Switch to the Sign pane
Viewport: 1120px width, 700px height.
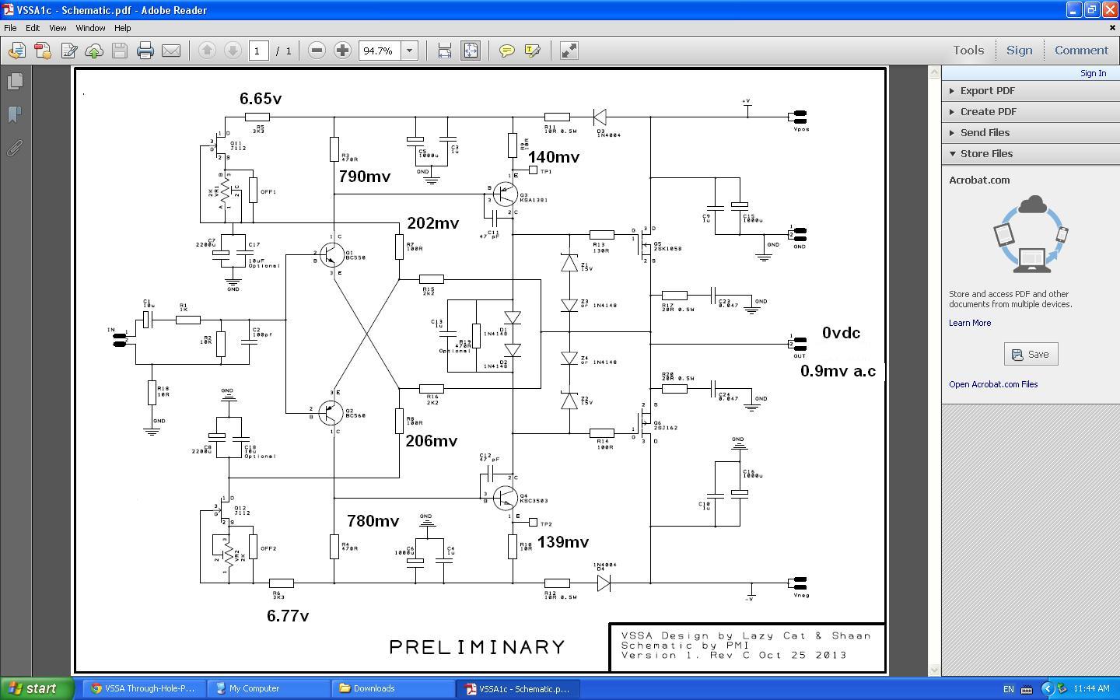(1019, 50)
